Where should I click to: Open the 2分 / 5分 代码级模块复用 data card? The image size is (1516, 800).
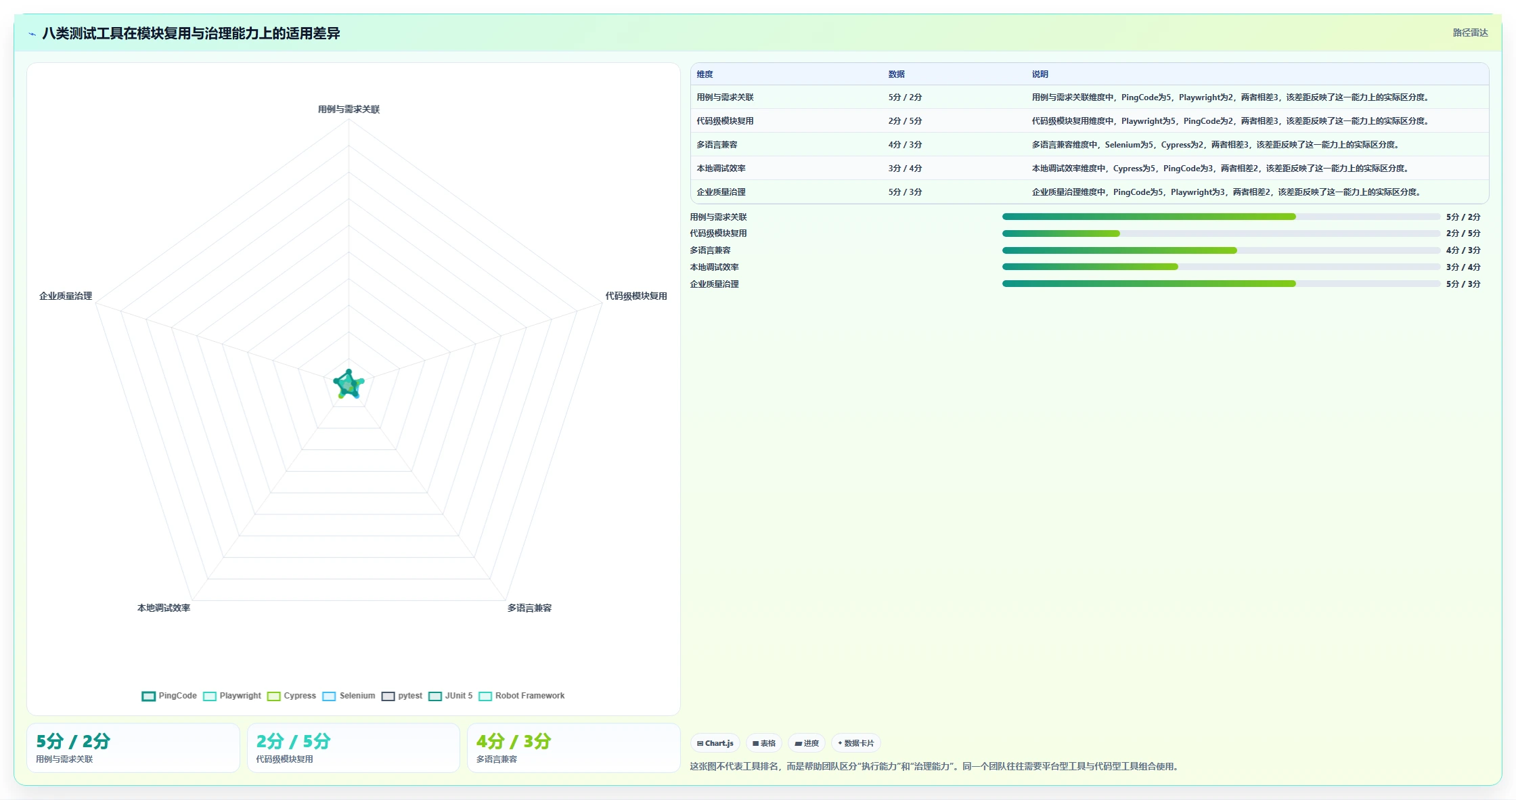coord(353,748)
